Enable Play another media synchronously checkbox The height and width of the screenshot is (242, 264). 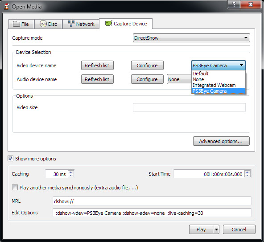pos(15,188)
